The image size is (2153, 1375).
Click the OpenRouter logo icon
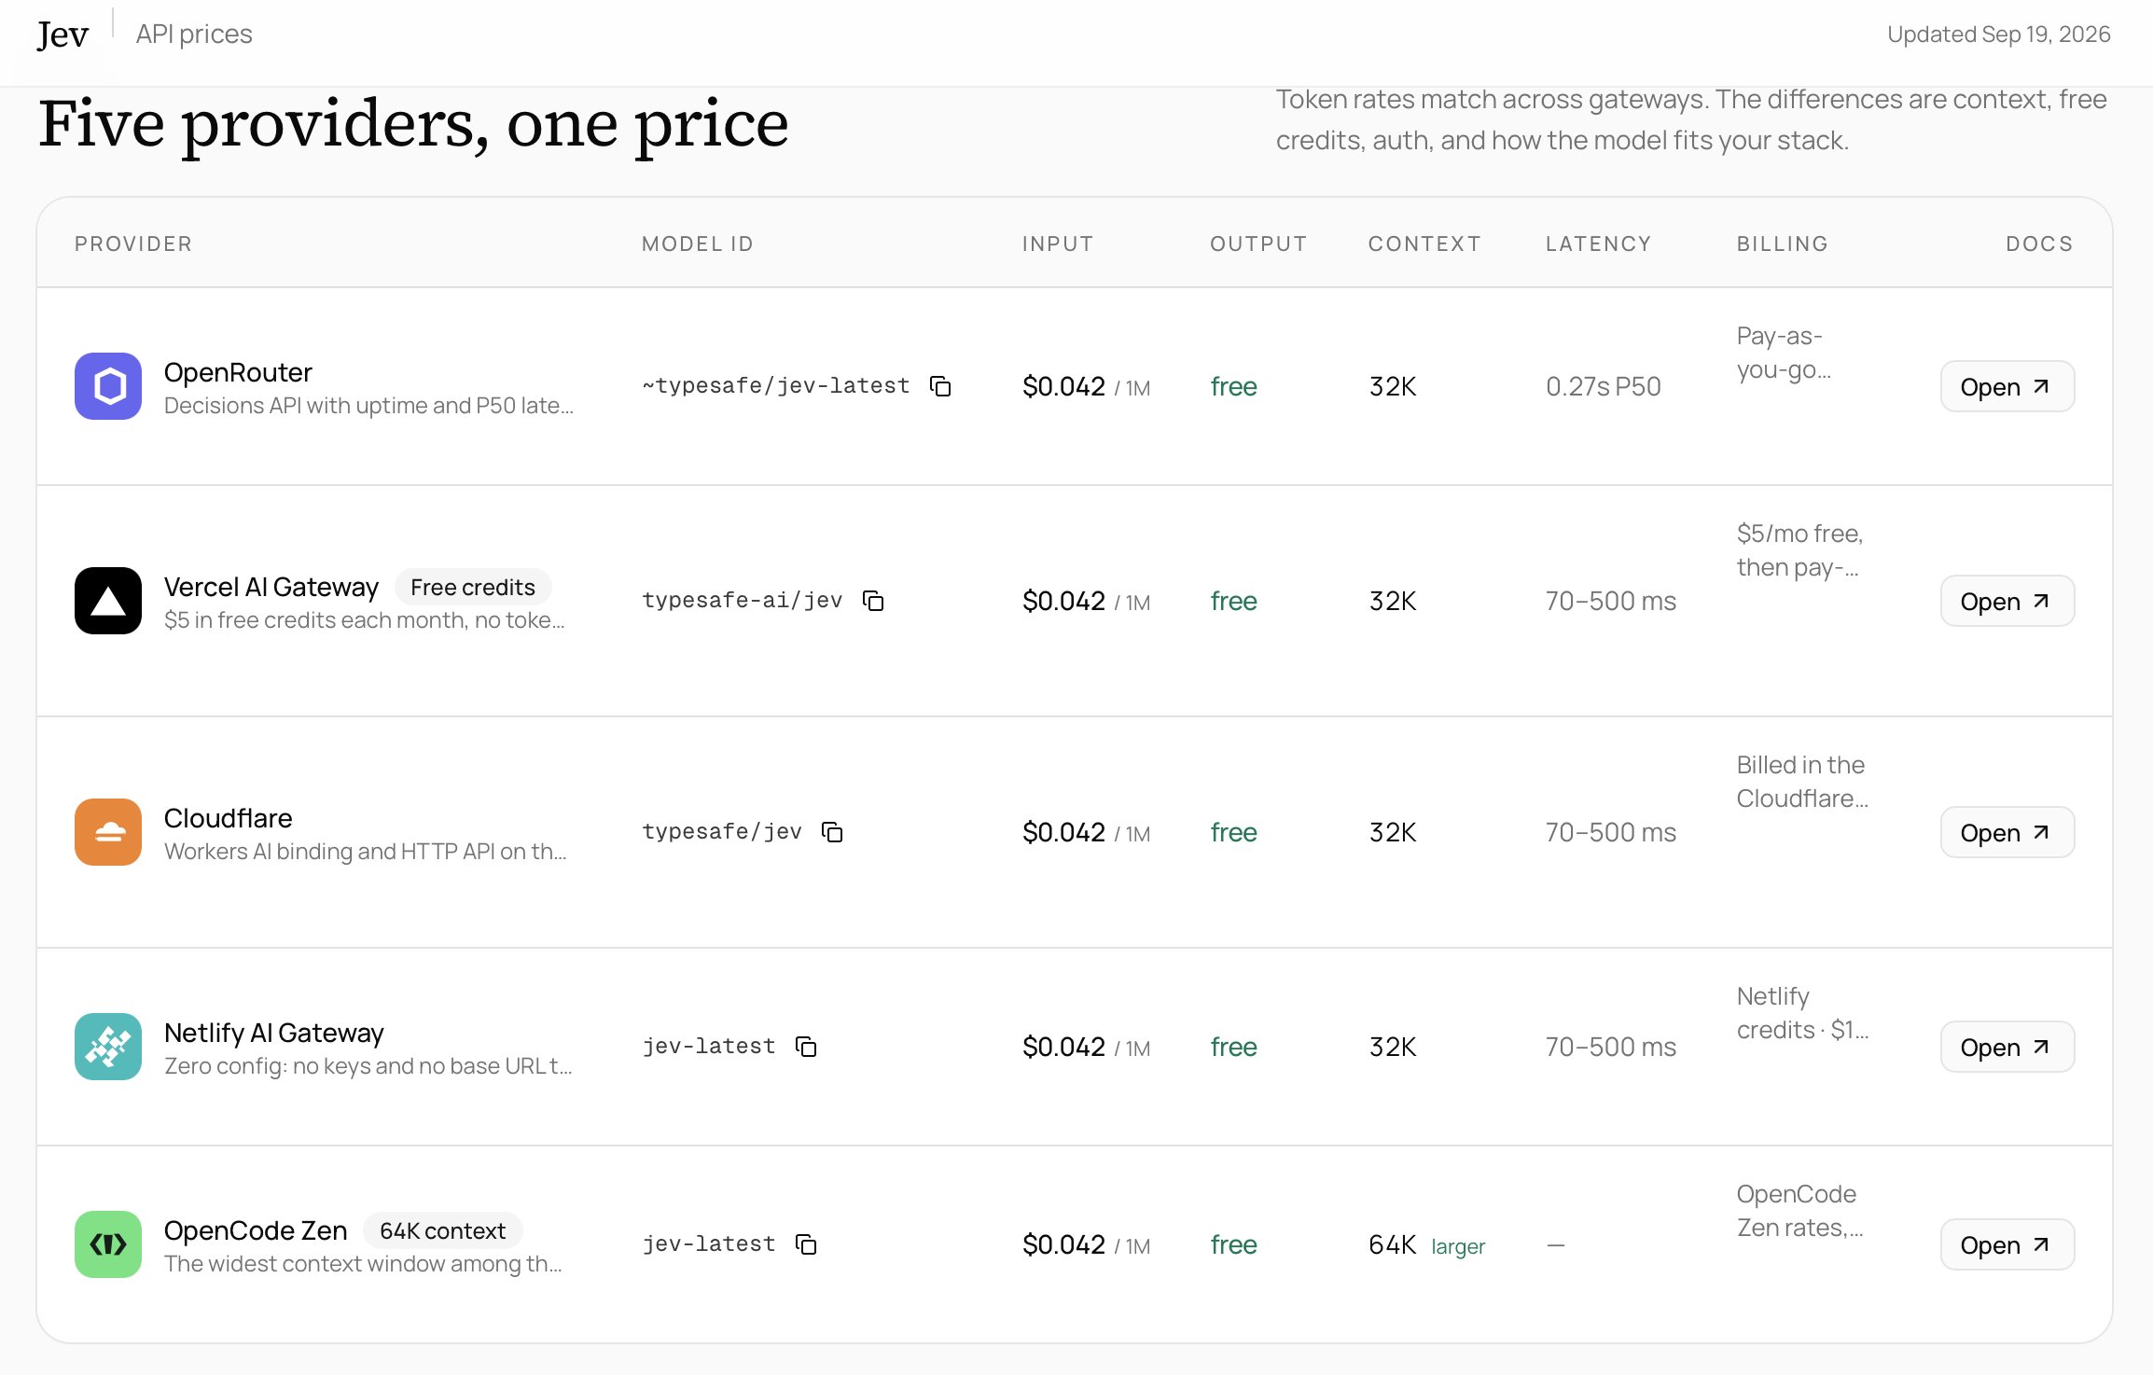tap(108, 386)
